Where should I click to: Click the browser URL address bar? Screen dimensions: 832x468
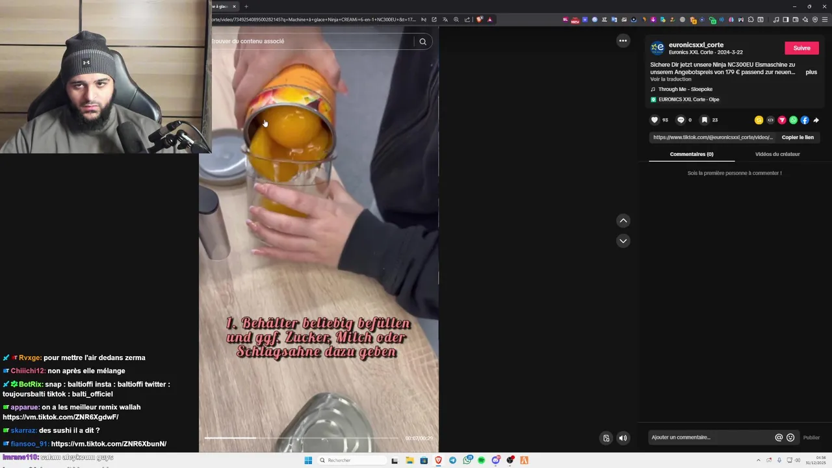(314, 19)
